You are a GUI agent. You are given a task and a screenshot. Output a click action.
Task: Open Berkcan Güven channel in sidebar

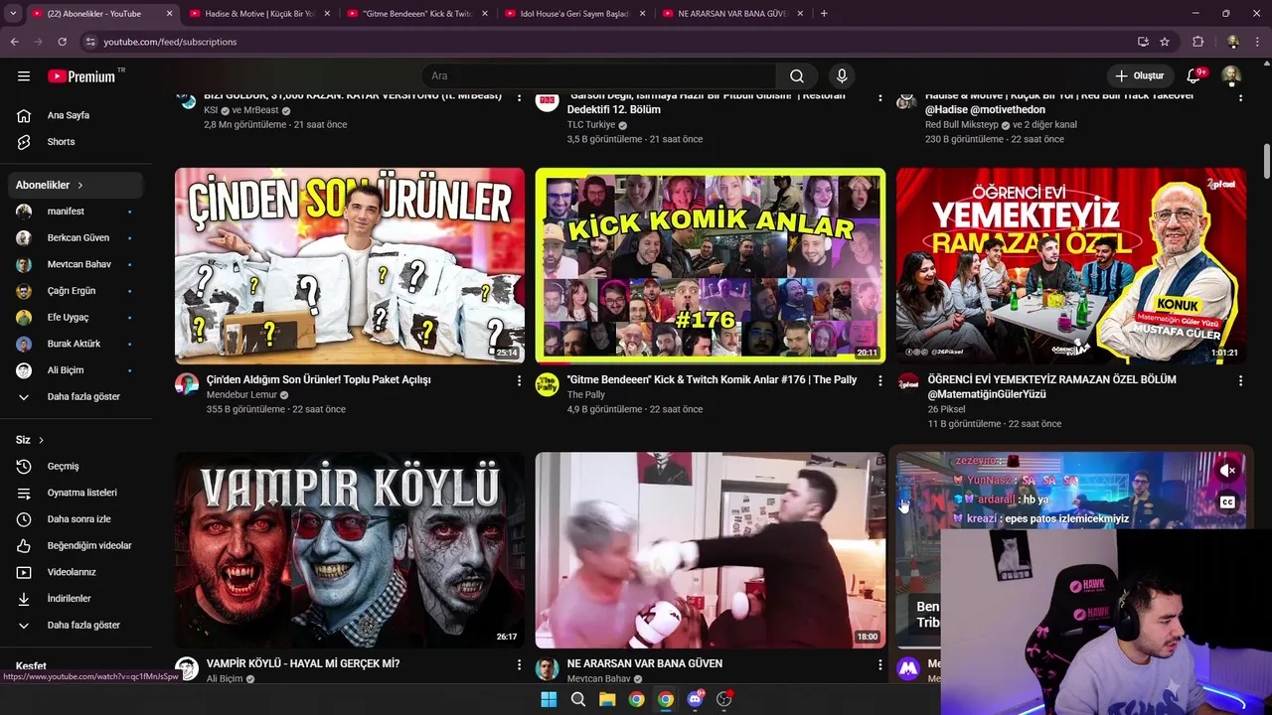pos(77,238)
